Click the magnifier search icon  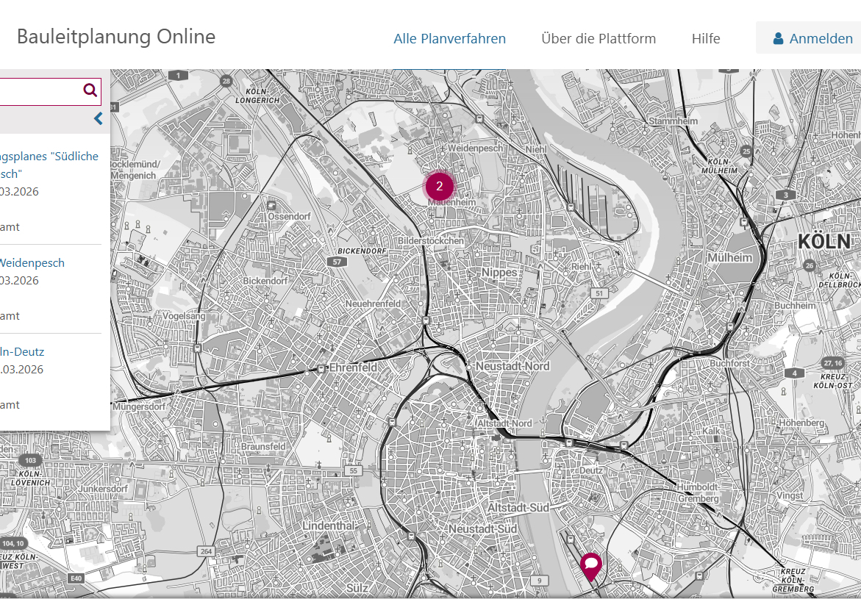coord(90,90)
